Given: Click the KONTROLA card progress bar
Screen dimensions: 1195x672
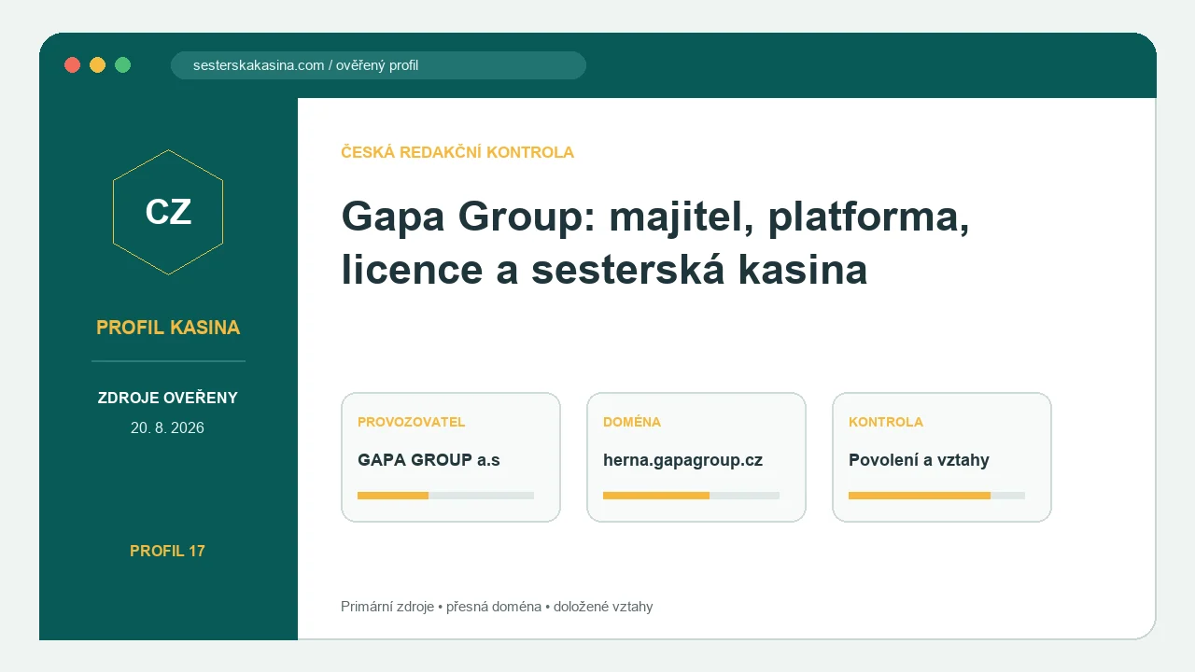Looking at the screenshot, I should click(x=936, y=496).
